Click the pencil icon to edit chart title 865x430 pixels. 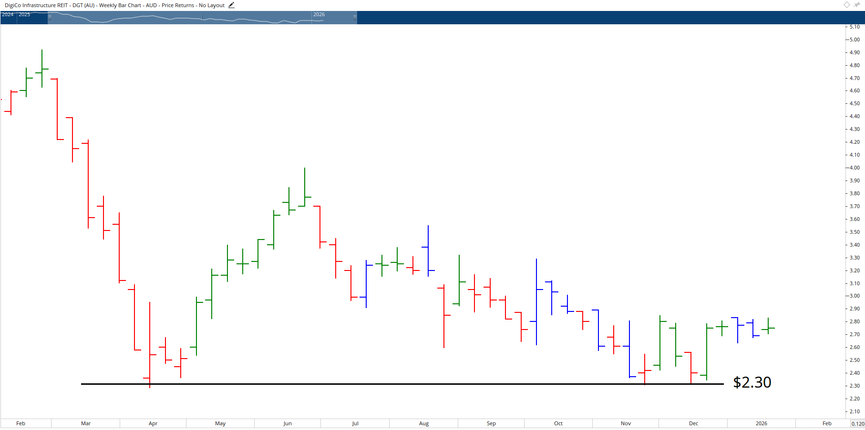click(231, 5)
